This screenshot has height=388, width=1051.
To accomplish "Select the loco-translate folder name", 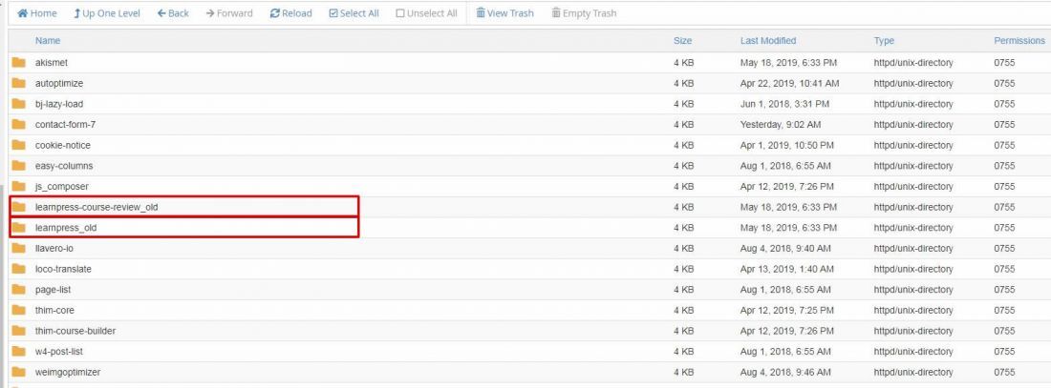I will [63, 269].
